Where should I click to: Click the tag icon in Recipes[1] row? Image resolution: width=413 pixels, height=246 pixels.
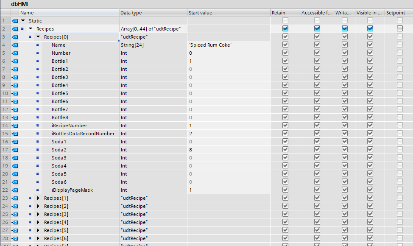pos(15,198)
